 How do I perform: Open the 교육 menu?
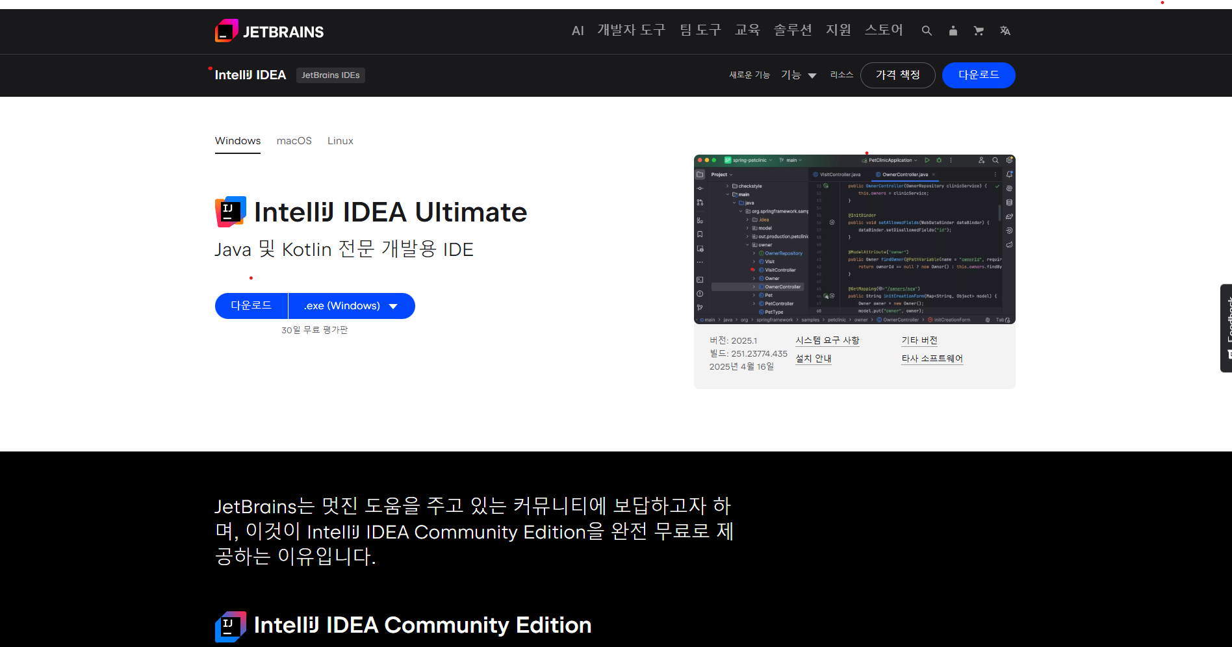(x=747, y=31)
